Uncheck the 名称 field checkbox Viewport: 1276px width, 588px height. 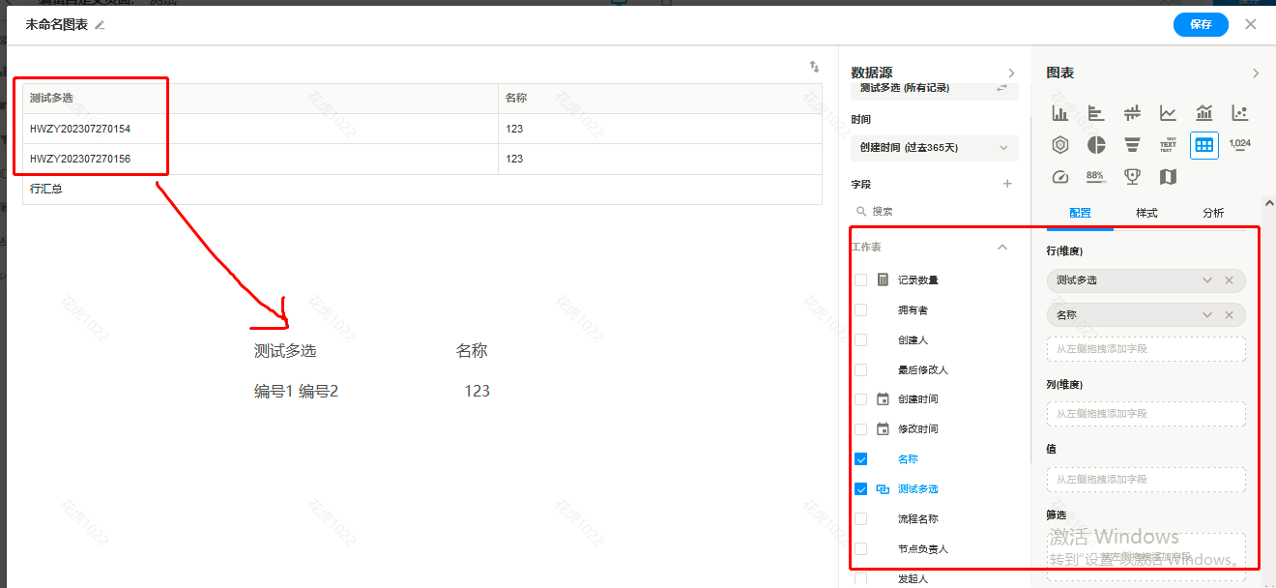pos(860,458)
